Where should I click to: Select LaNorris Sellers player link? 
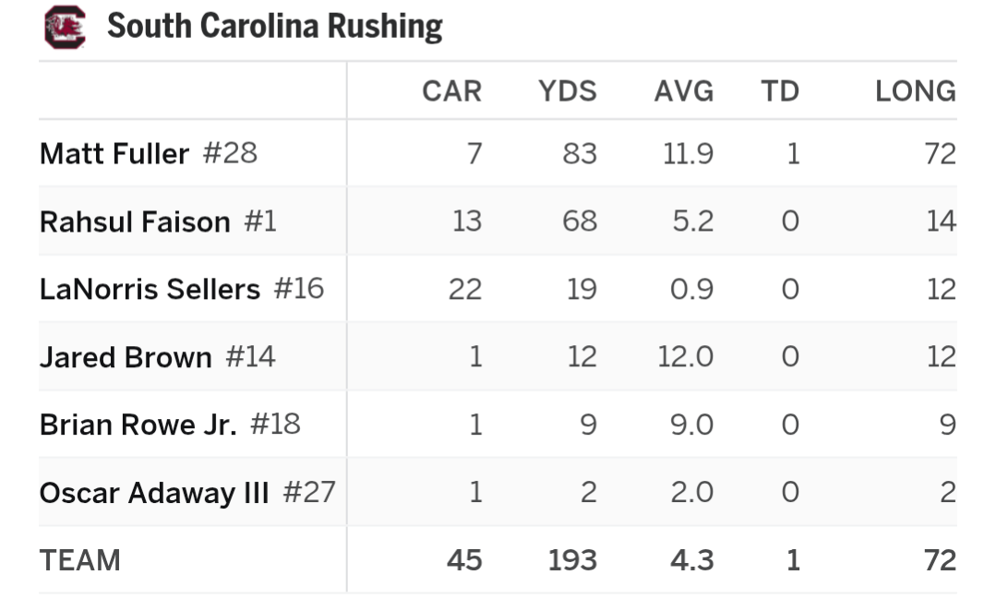click(150, 289)
